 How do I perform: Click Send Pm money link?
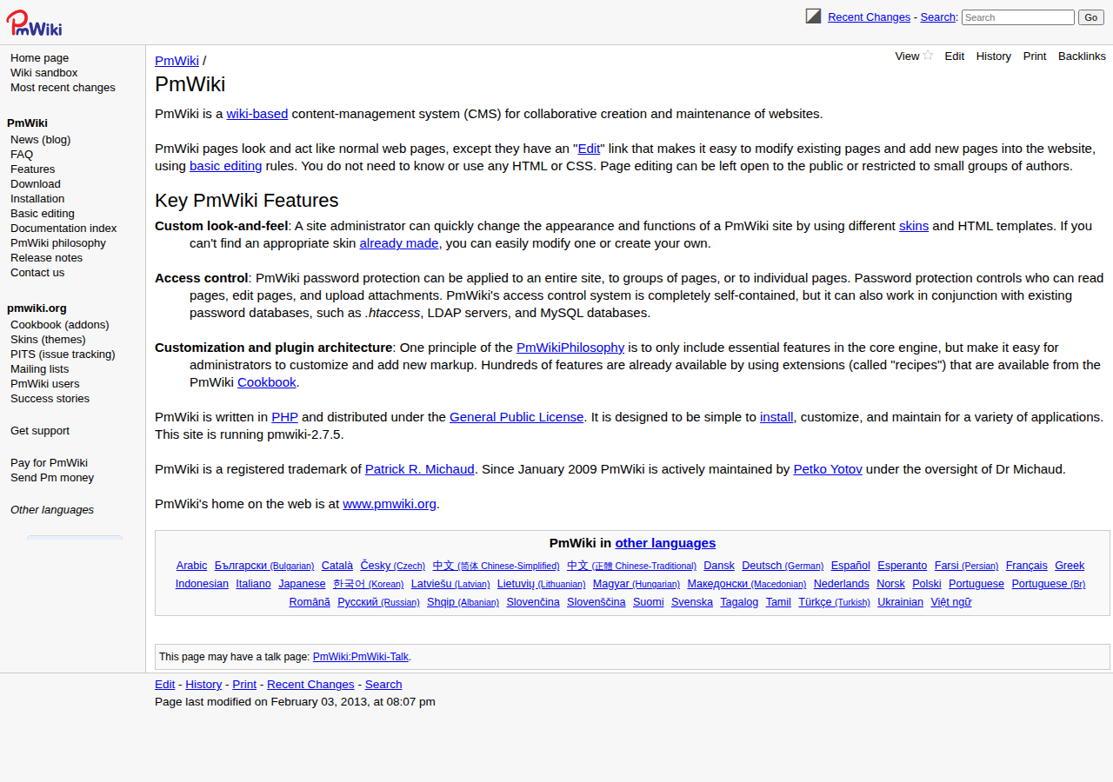[52, 478]
